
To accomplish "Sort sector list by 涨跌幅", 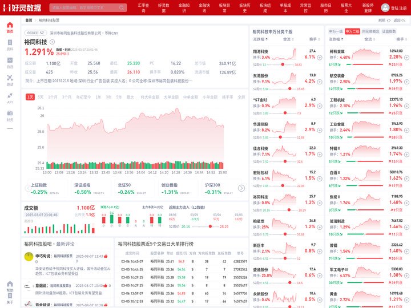I will click(336, 39).
